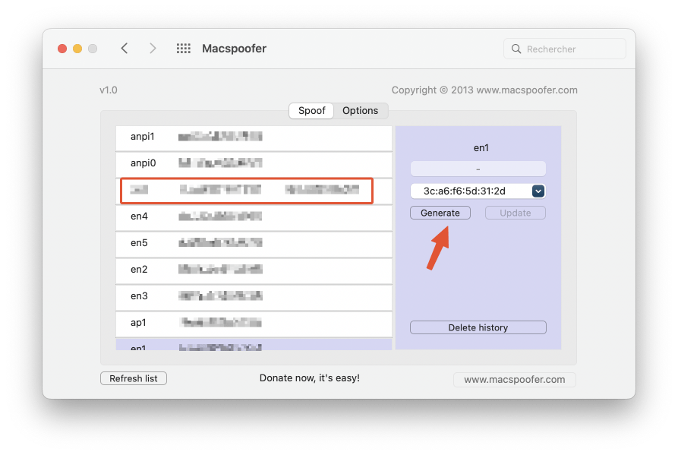Viewport: 678px width, 455px height.
Task: Select the en3 interface row
Action: click(x=254, y=297)
